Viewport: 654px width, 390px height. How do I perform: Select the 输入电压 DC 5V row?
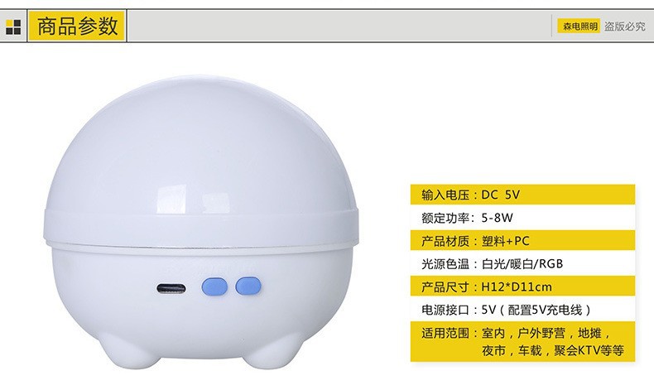coord(522,195)
